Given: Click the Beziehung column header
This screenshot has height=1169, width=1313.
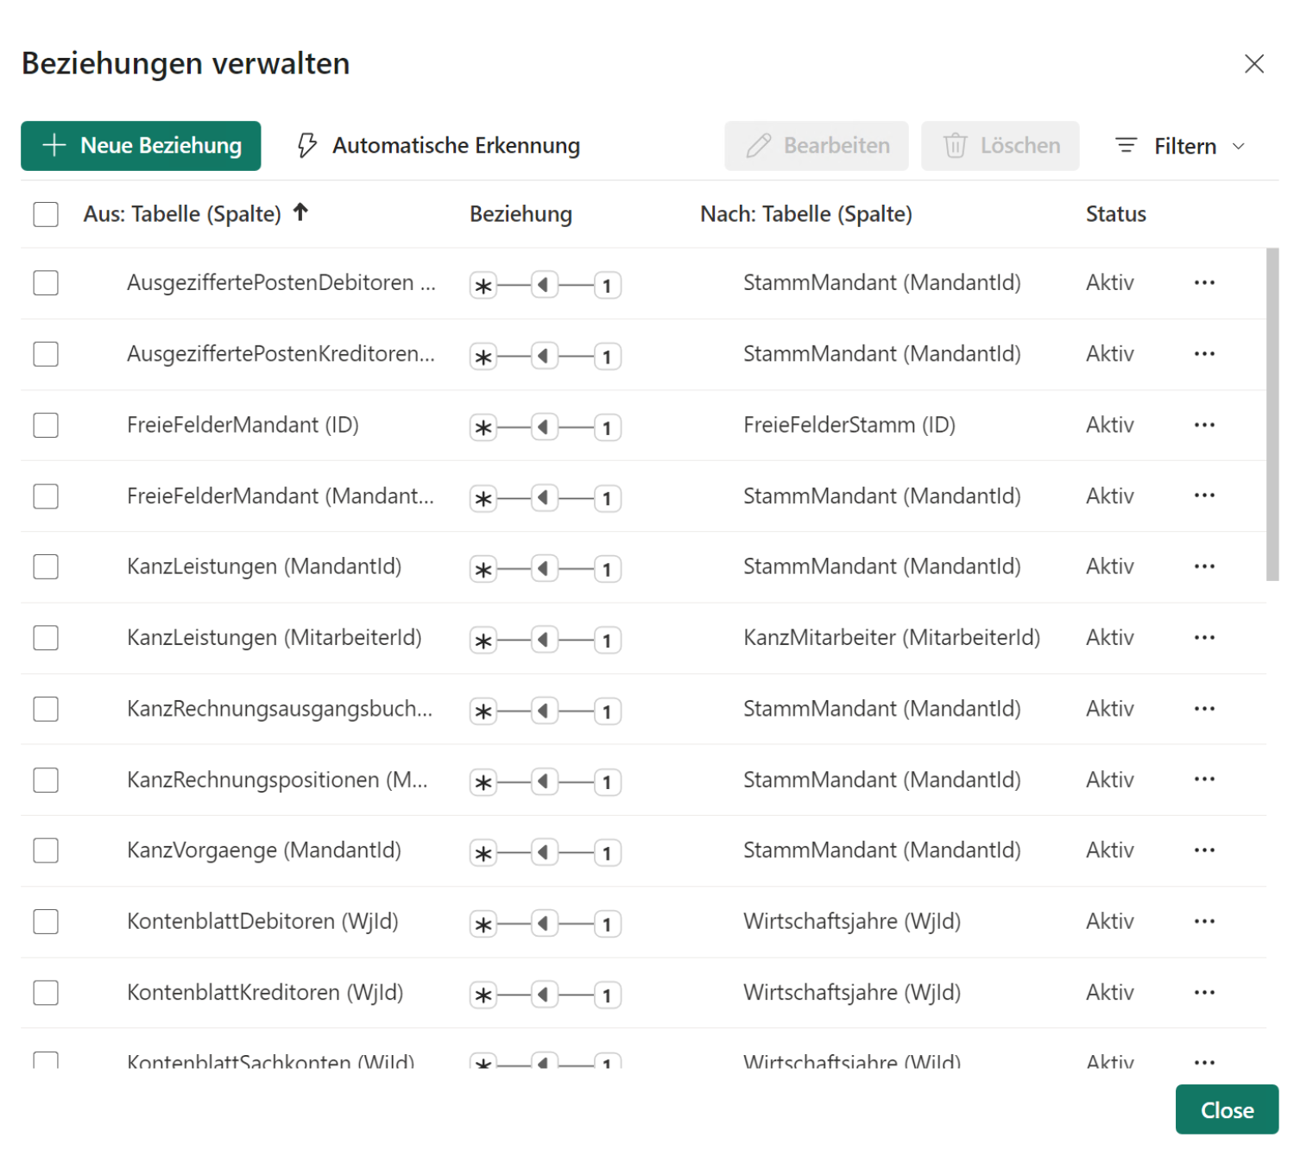Looking at the screenshot, I should point(521,214).
